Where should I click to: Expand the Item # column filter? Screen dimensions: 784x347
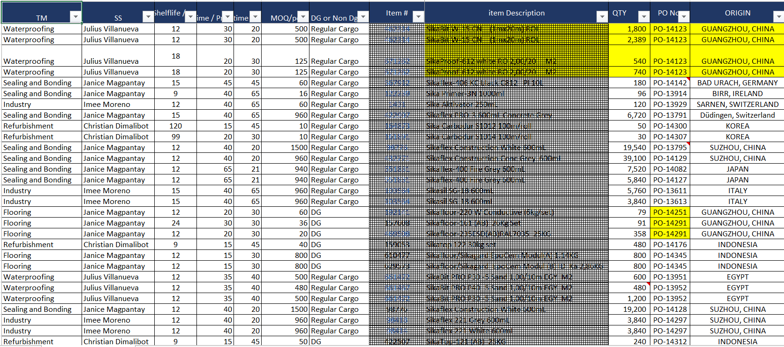point(418,17)
